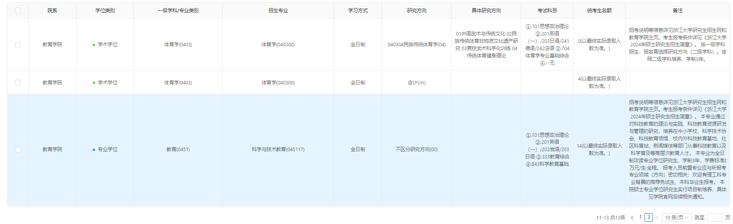
Task: Click the 研究方向 column header
Action: click(417, 11)
